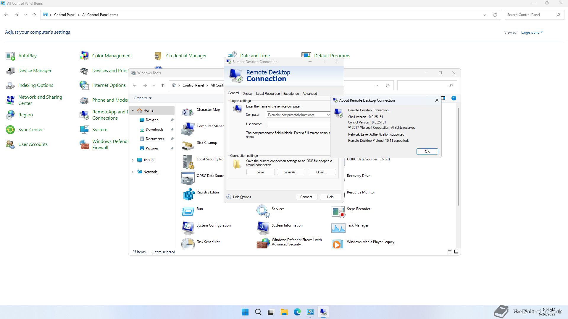Screen dimensions: 568x319
Task: Open Windows Tools address bar history dropdown
Action: 377,86
